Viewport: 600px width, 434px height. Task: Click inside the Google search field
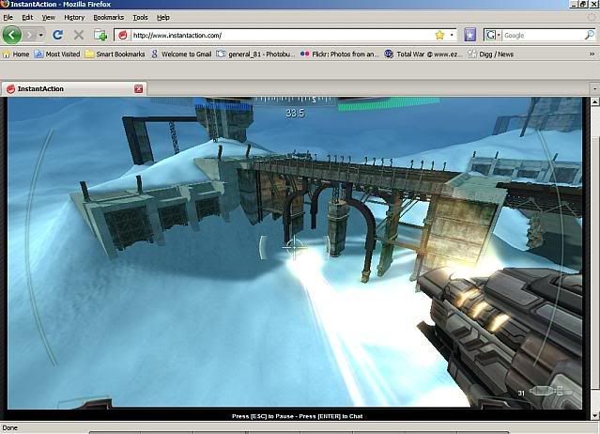point(540,35)
